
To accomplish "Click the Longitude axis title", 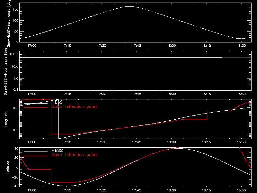I will point(6,119).
